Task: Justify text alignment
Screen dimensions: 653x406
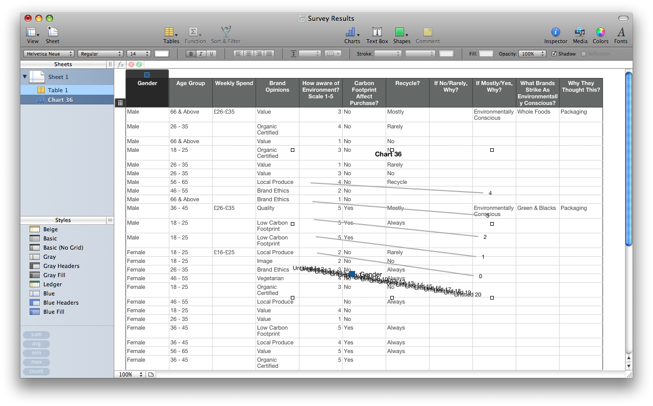Action: coord(269,53)
